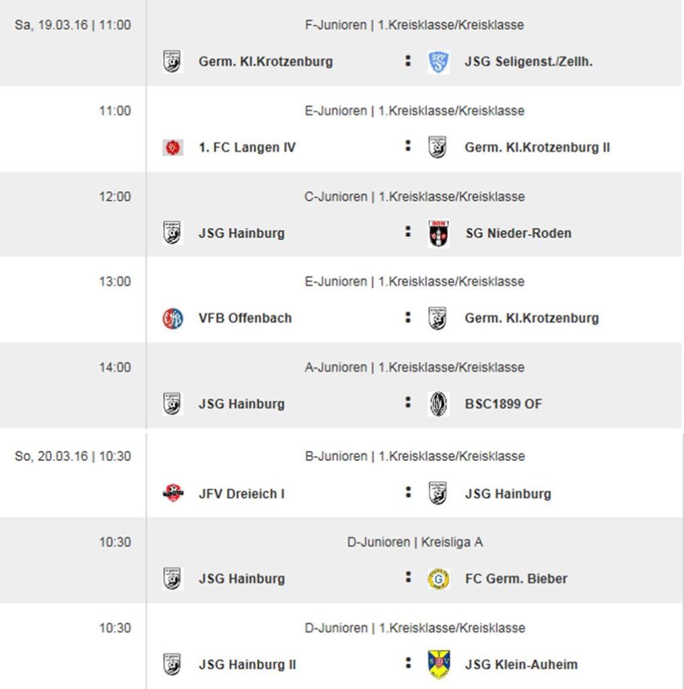684x689 pixels.
Task: Click JFV Dreieich I crest
Action: tap(172, 493)
